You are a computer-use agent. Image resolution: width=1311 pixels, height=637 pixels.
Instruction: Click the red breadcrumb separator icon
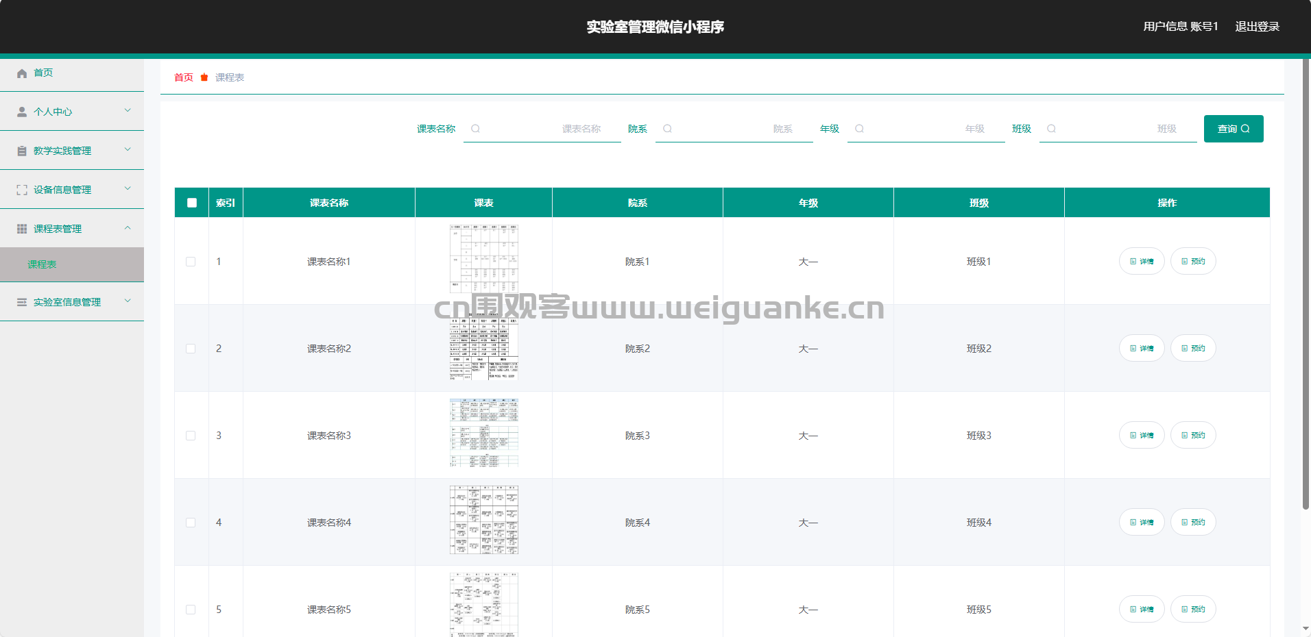pos(204,77)
